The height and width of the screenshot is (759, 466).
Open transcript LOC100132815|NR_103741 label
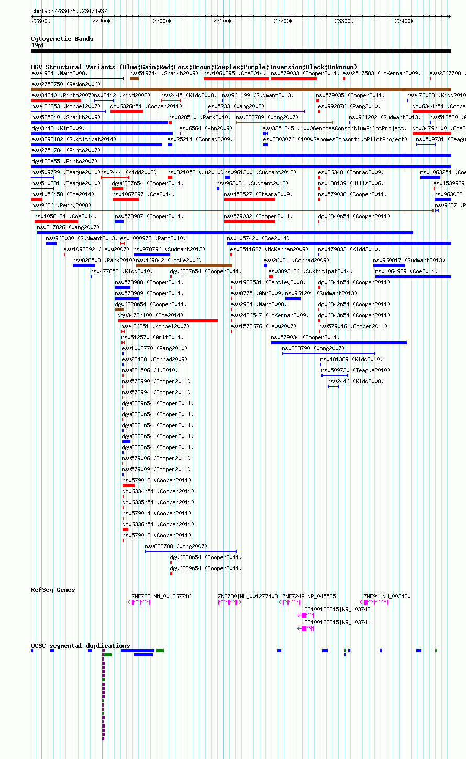point(336,622)
